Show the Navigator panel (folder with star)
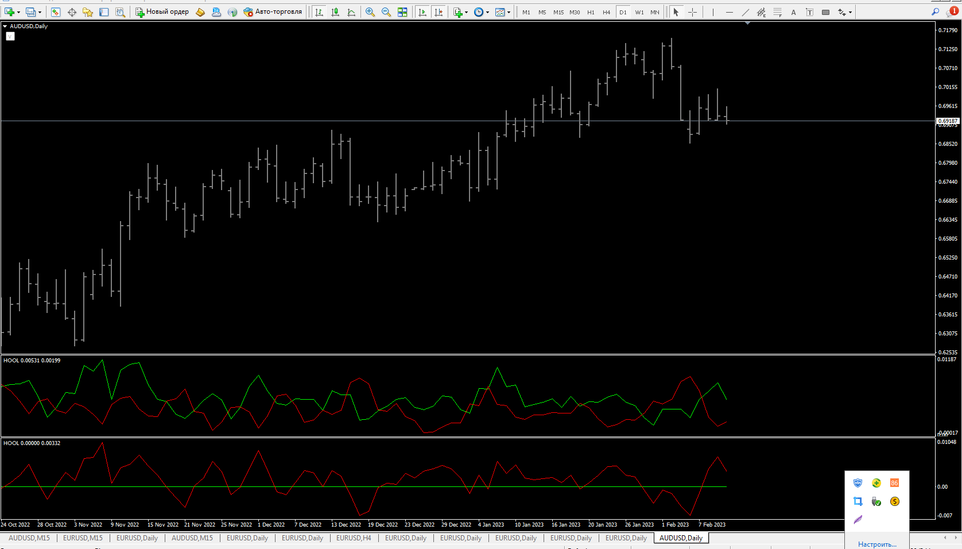Image resolution: width=962 pixels, height=549 pixels. 88,12
